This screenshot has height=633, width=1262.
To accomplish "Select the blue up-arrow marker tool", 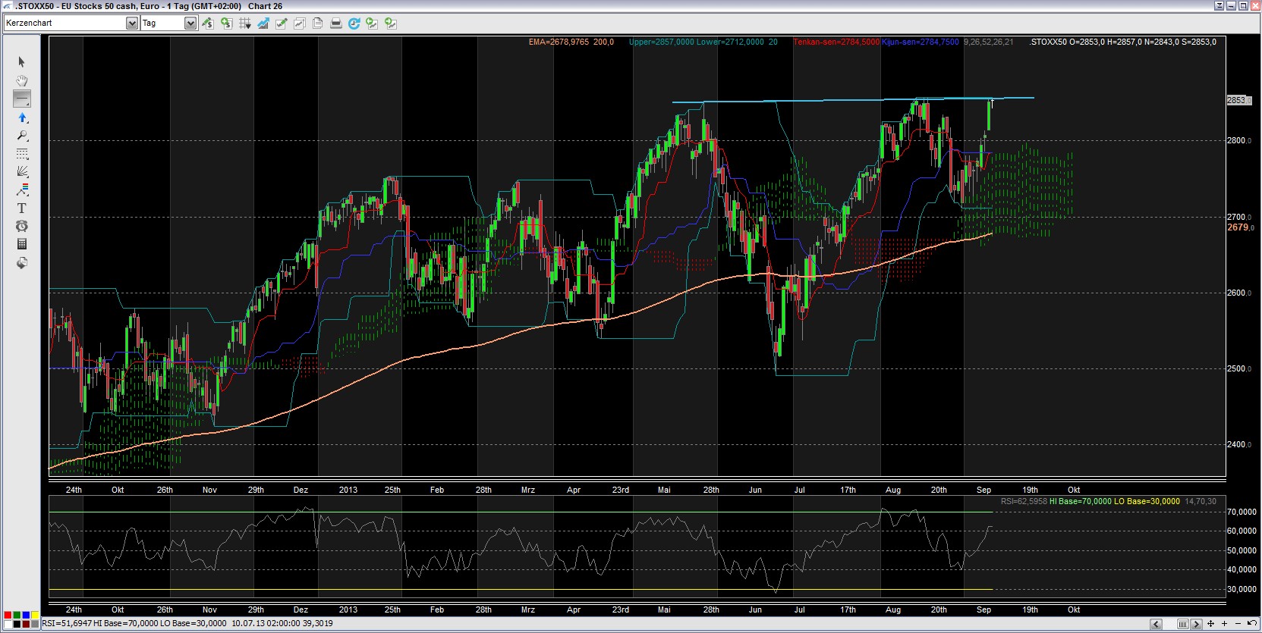I will pos(21,118).
